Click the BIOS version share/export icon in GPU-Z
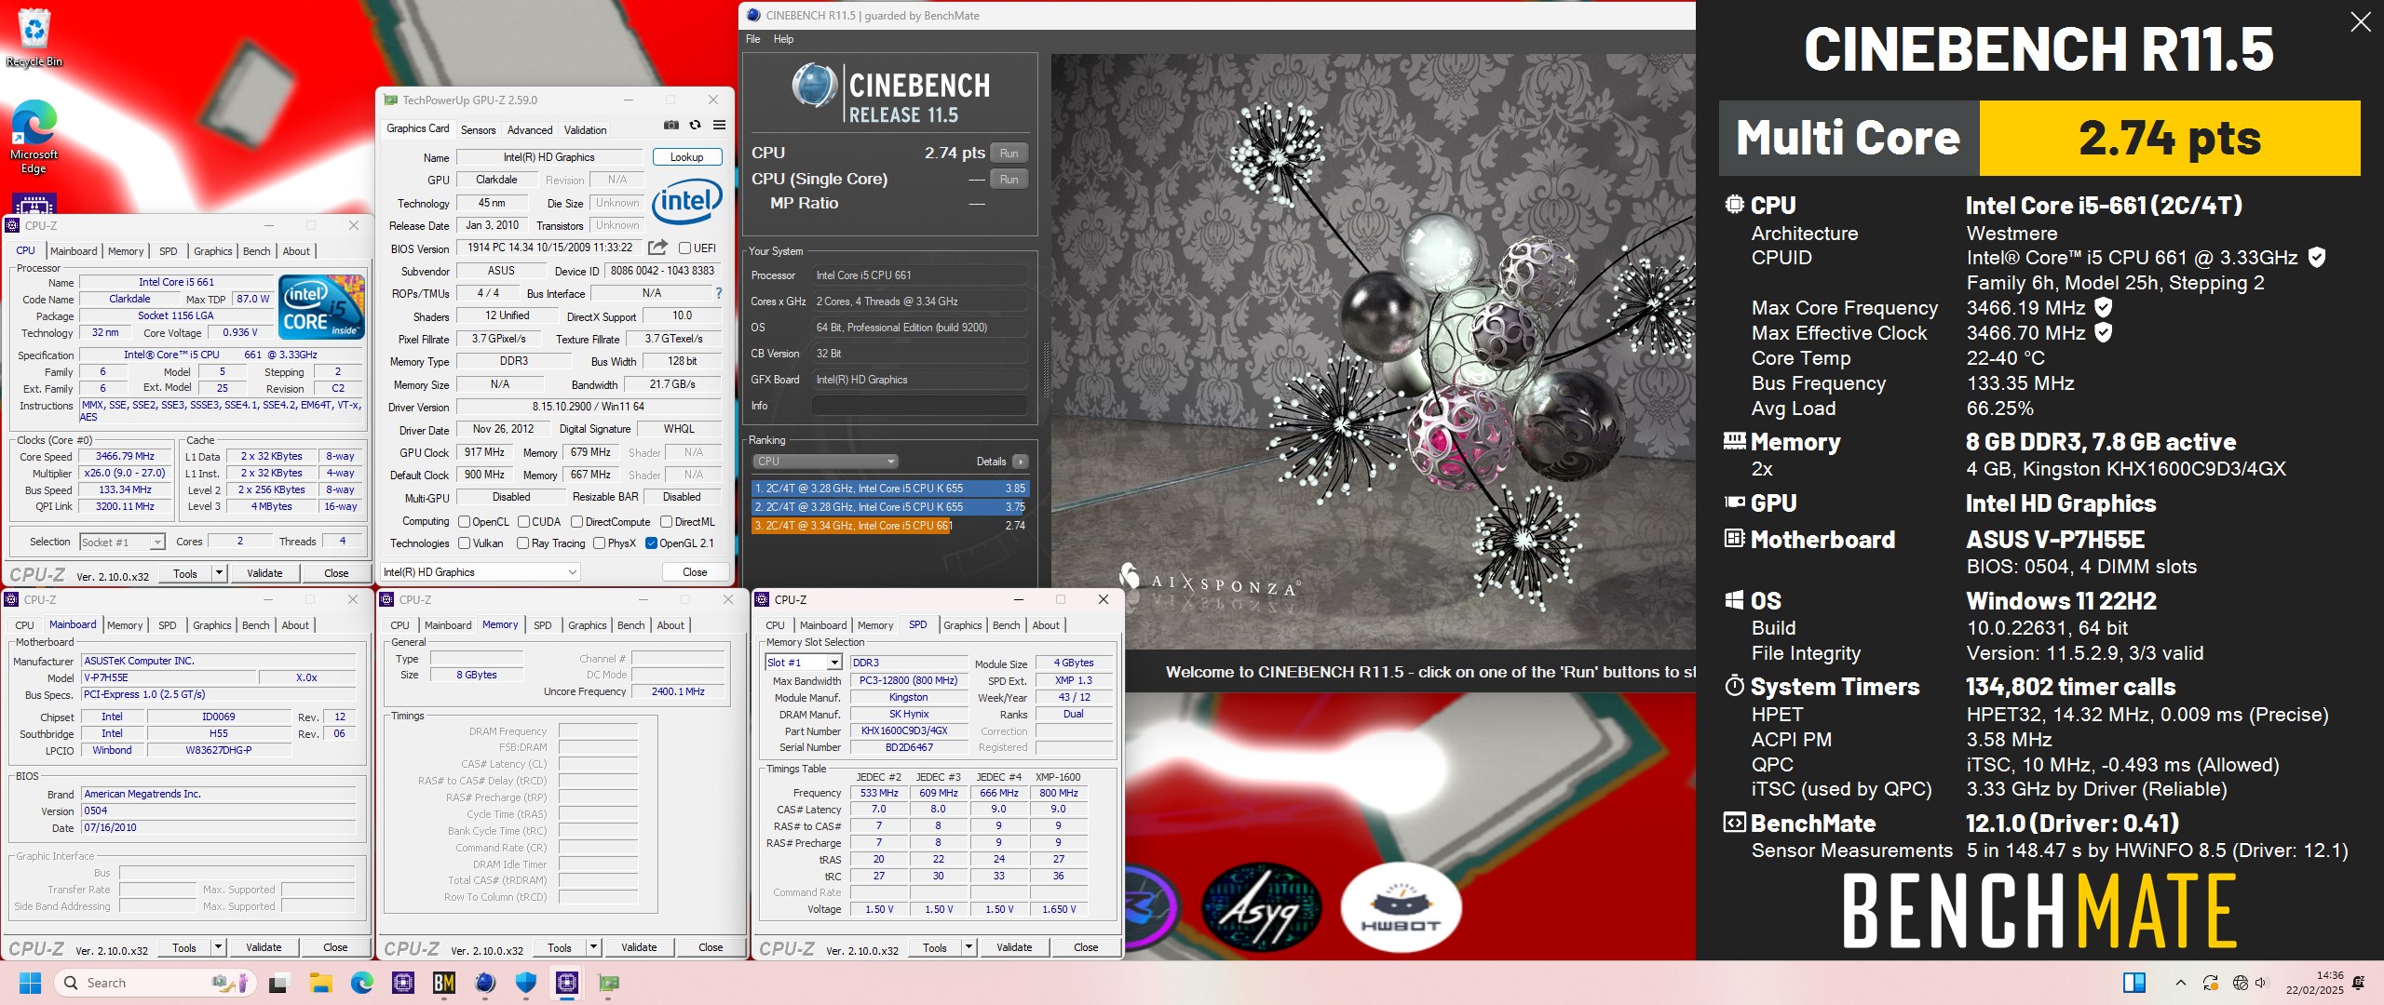The image size is (2384, 1005). tap(657, 248)
